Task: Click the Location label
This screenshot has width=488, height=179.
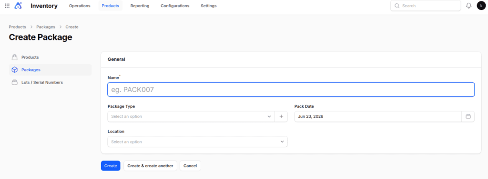Action: click(x=116, y=131)
